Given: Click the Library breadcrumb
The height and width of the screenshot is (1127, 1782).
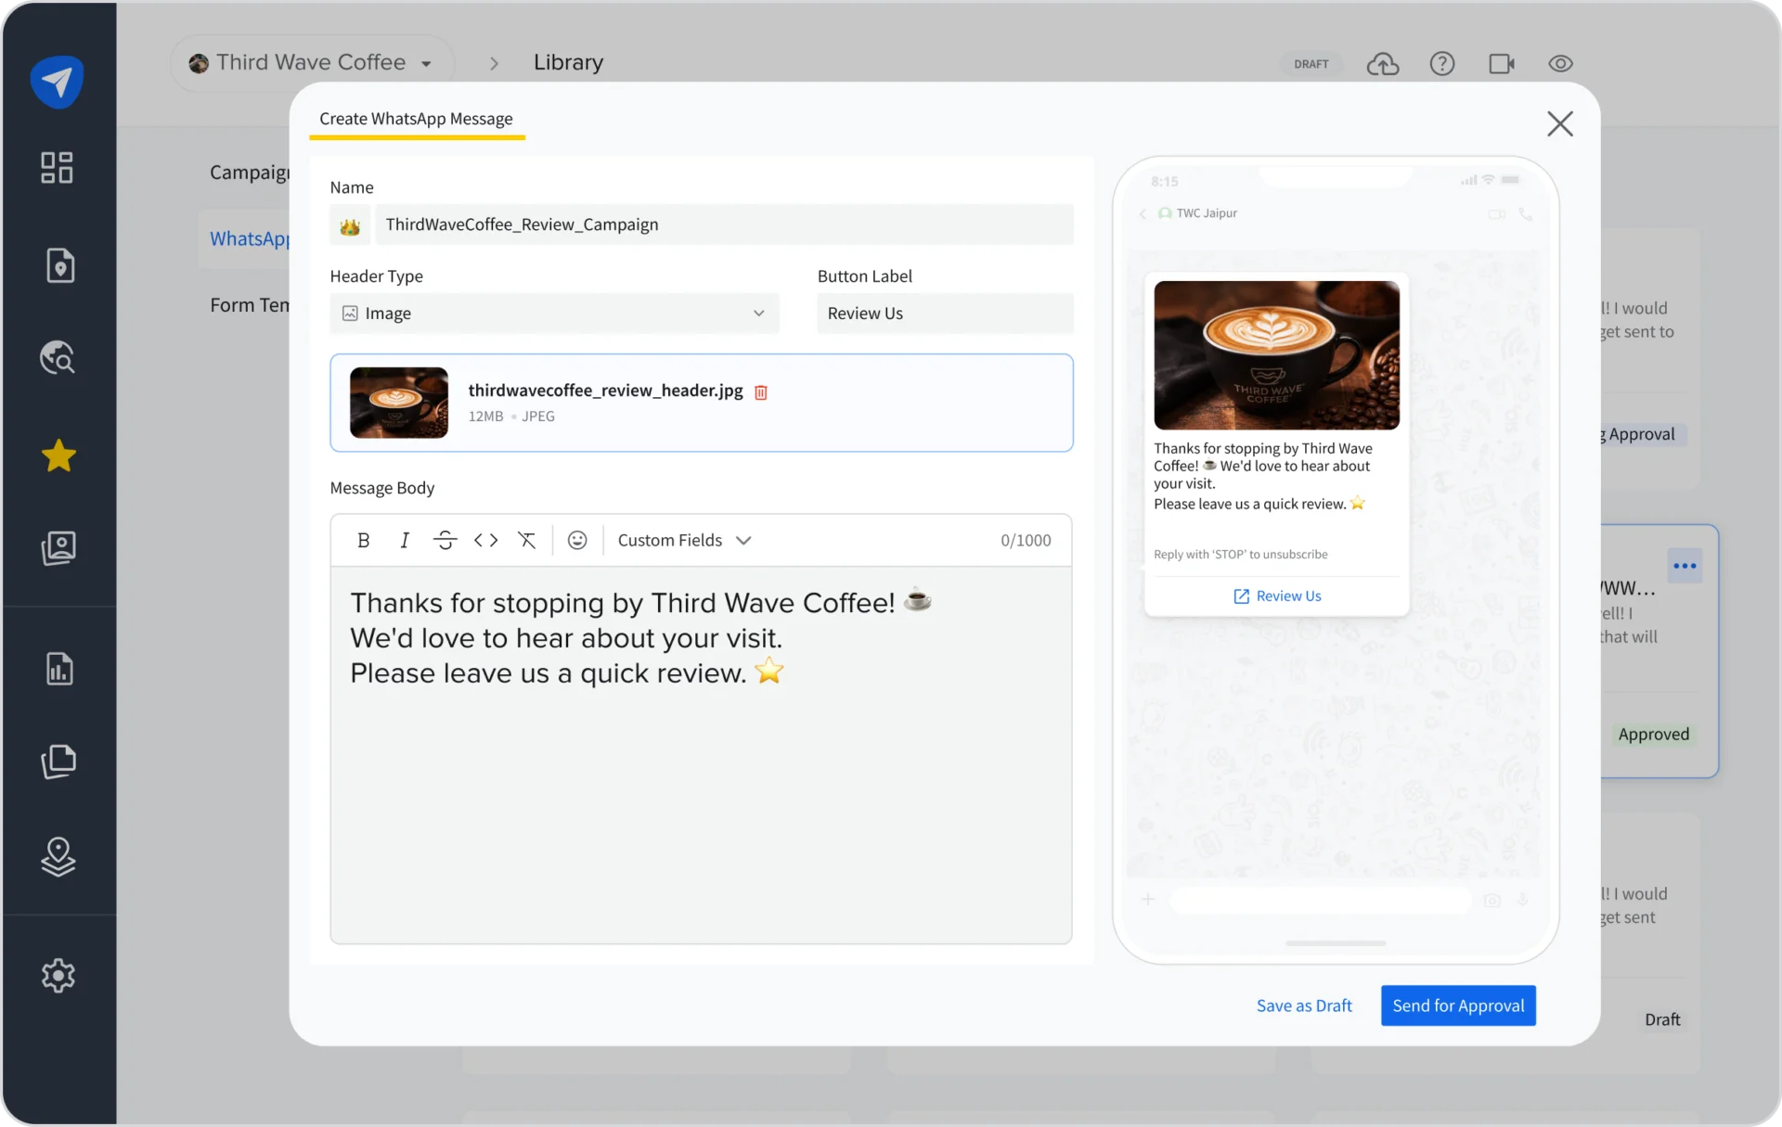Looking at the screenshot, I should point(569,63).
